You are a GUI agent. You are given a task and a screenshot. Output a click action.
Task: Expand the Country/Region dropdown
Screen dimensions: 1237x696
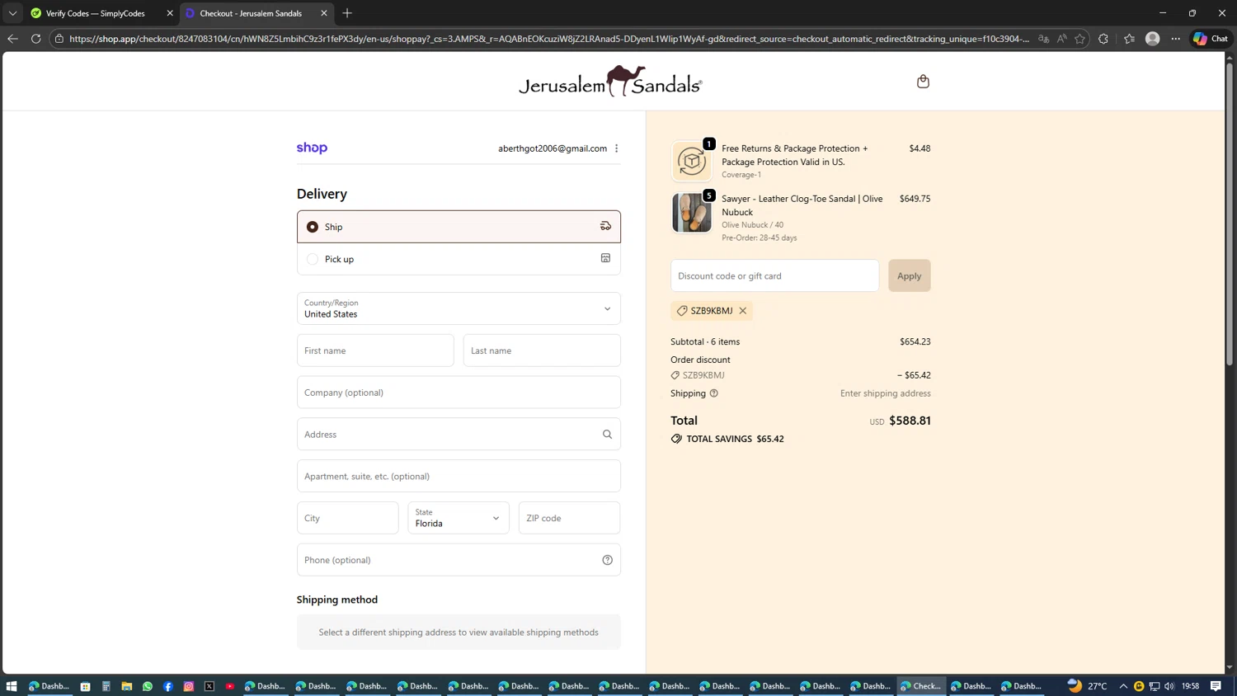[459, 308]
